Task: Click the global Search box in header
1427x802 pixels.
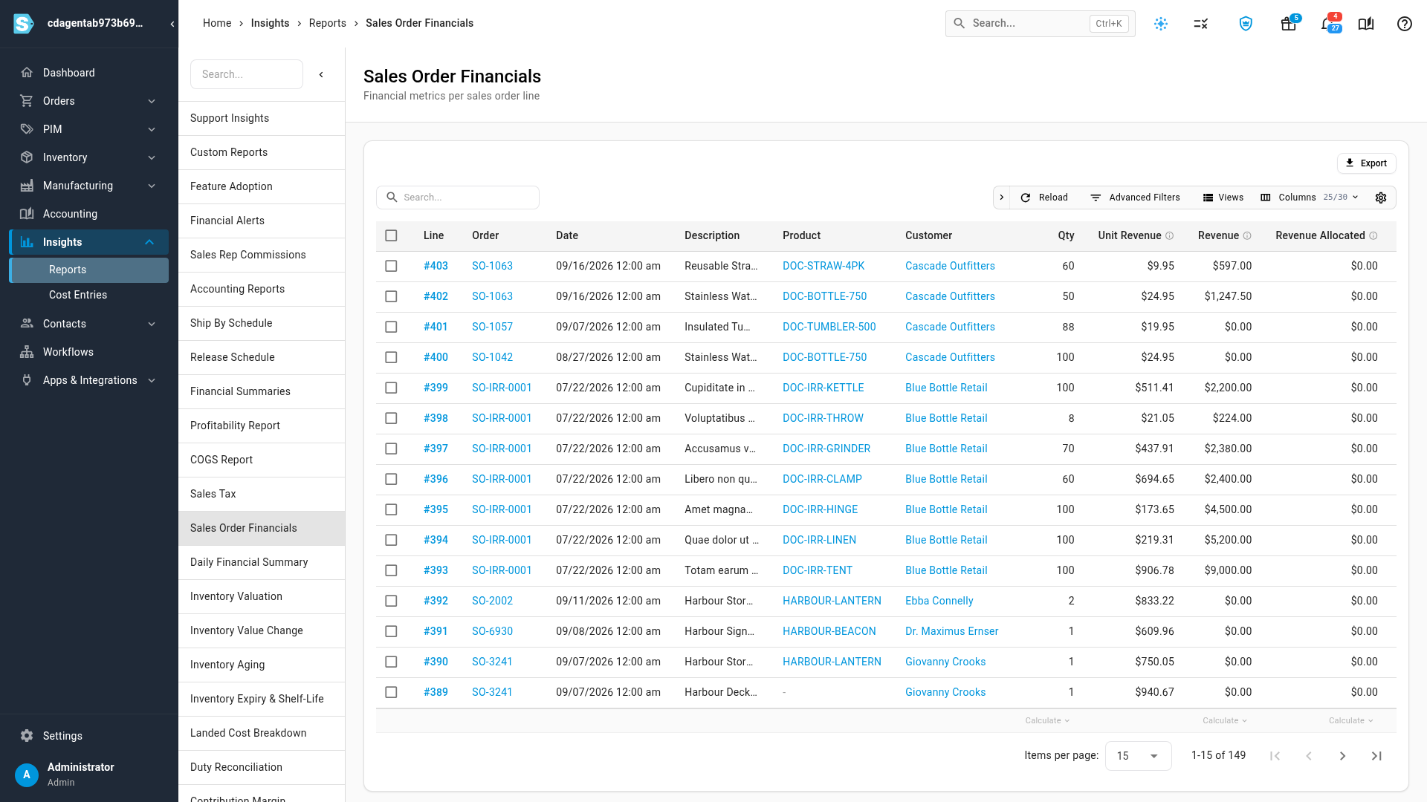Action: 1040,24
